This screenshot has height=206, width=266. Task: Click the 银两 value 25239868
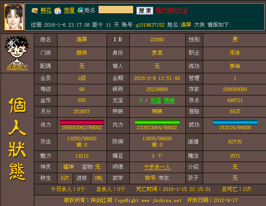point(157,89)
